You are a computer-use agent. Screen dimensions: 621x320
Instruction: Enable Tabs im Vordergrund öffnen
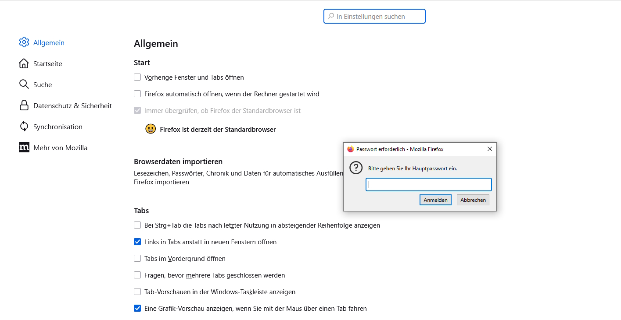click(137, 259)
